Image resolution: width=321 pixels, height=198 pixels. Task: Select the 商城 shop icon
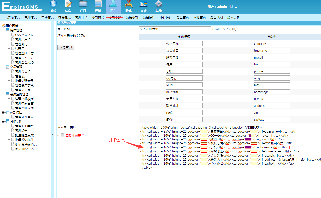pos(143,4)
